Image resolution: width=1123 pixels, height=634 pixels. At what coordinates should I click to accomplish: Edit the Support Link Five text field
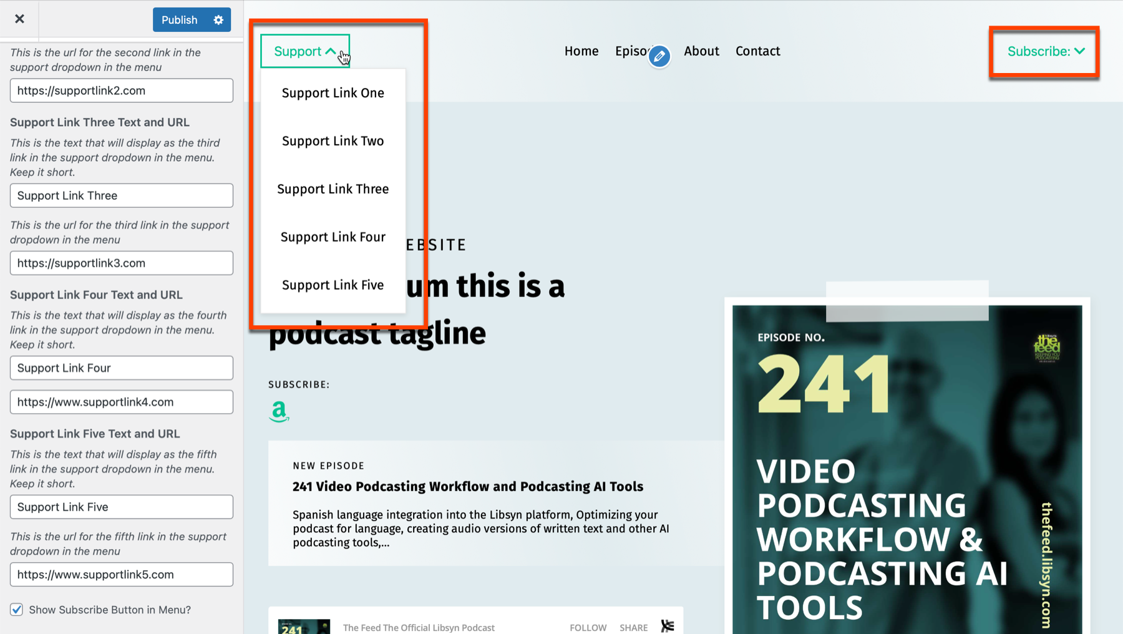(122, 507)
